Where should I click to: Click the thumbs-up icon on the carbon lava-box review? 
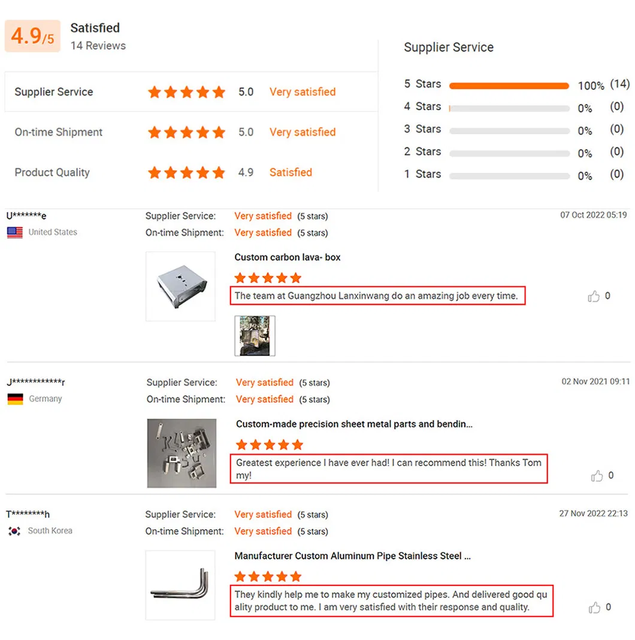594,296
